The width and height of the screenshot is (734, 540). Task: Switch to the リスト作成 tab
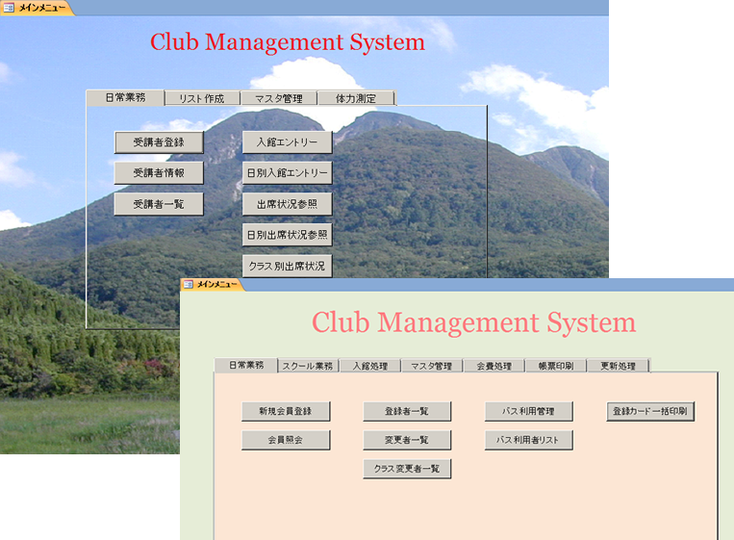(202, 98)
